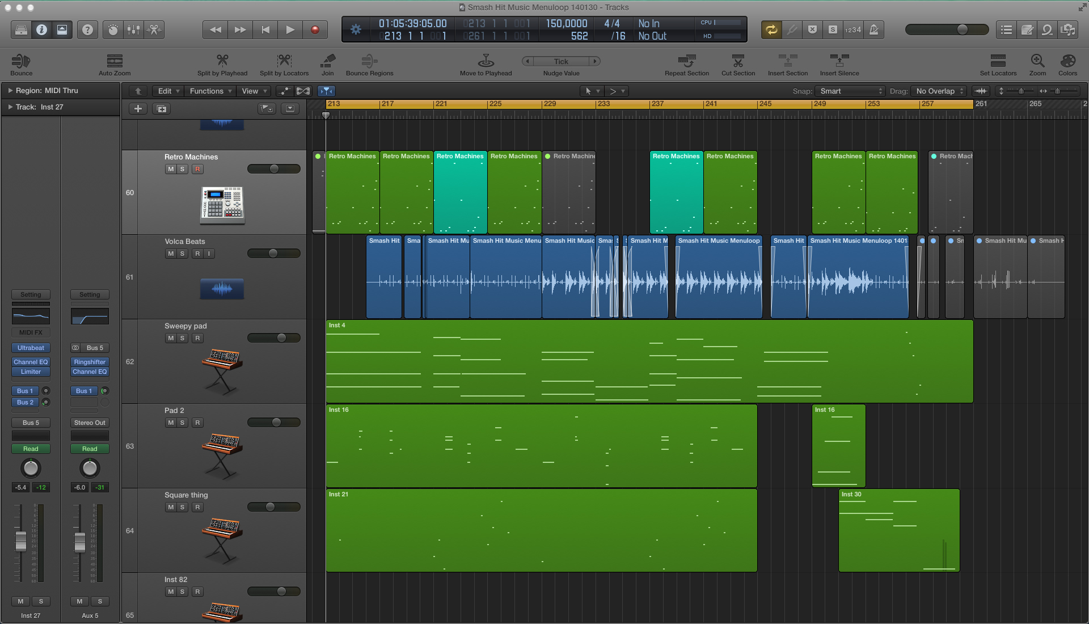Open the Snap mode dropdown
The height and width of the screenshot is (624, 1089).
coord(850,91)
